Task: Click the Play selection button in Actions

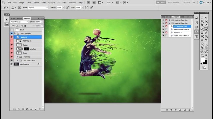Action: coord(176,110)
